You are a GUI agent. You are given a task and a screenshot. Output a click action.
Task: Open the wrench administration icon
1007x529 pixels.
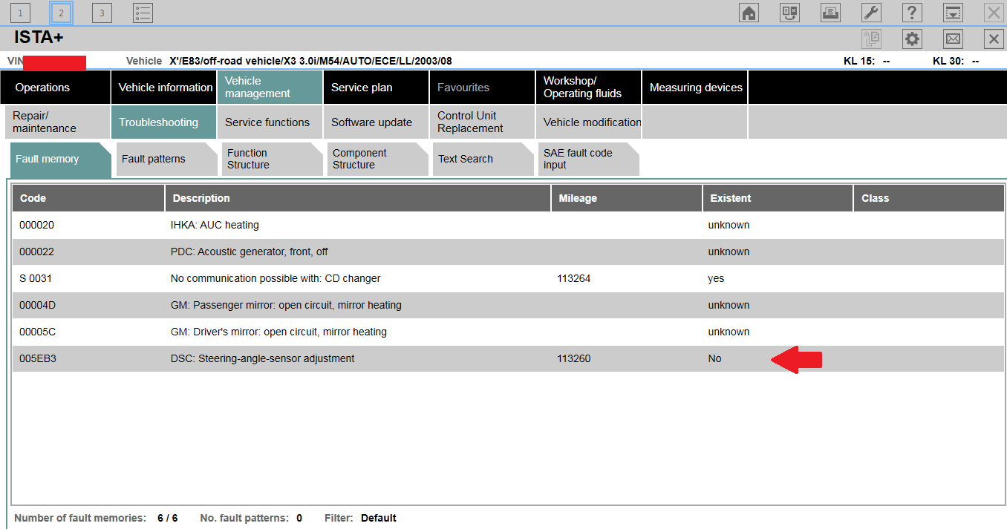871,13
